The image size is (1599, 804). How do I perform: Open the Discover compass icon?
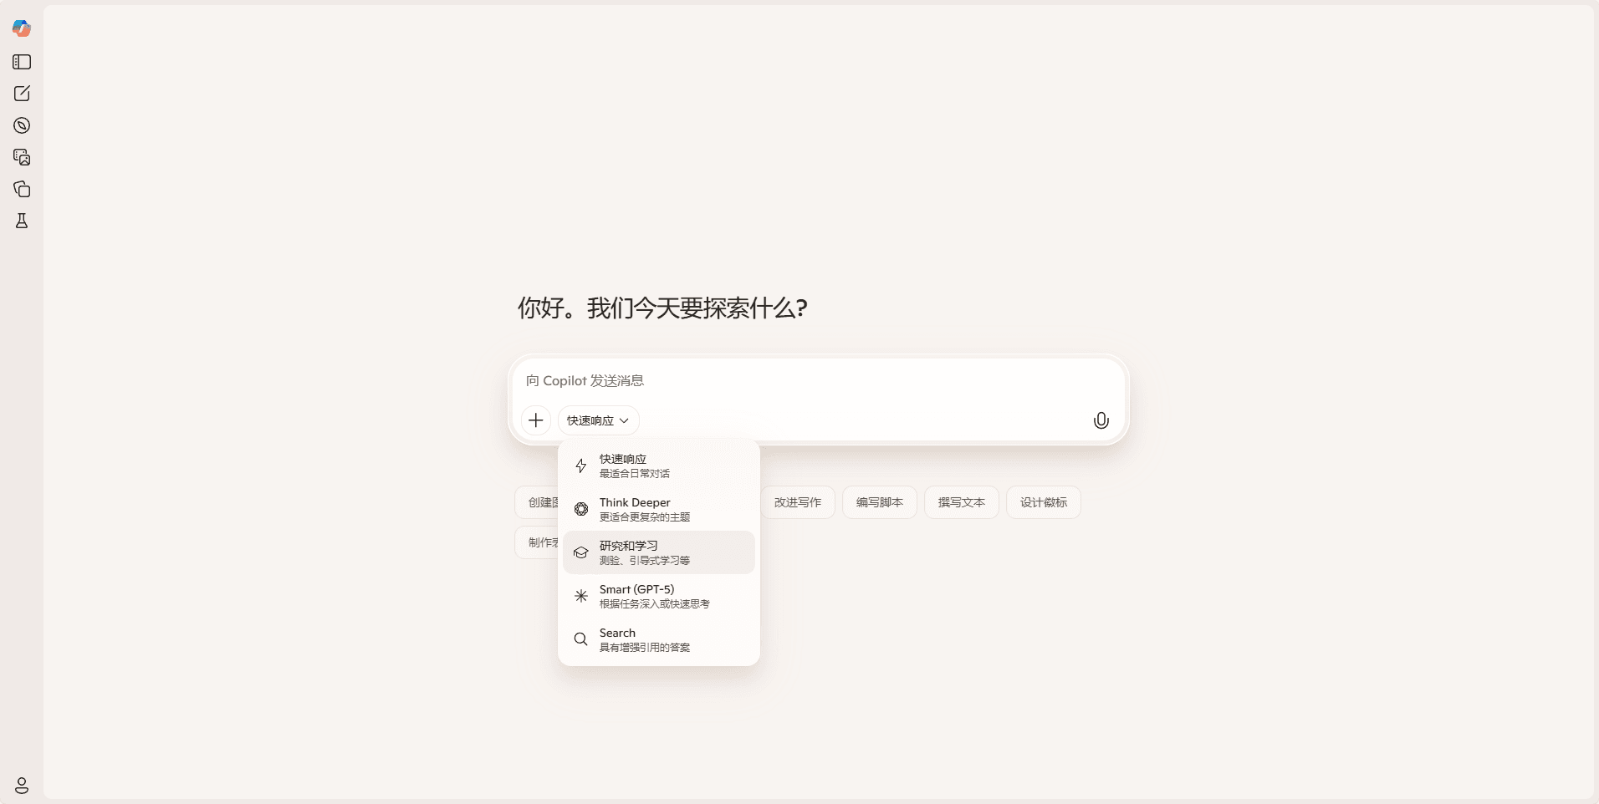[22, 125]
